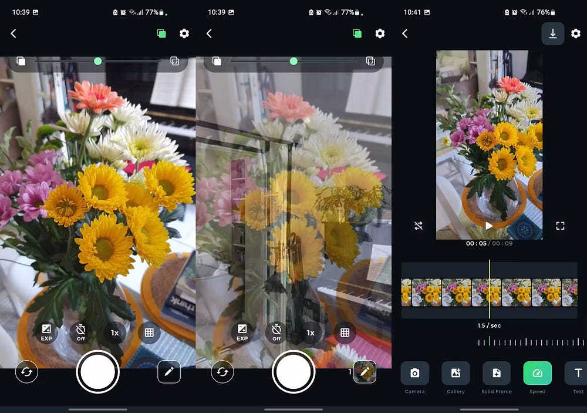Go back from the editor screen
Image resolution: width=587 pixels, height=413 pixels.
pos(405,33)
